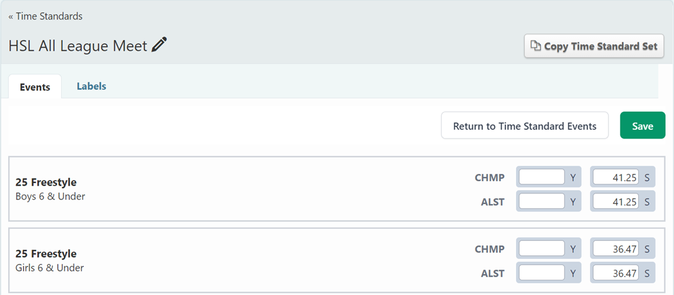The width and height of the screenshot is (674, 295).
Task: Click Girls 6 & Under CHMP yards field
Action: [x=541, y=249]
